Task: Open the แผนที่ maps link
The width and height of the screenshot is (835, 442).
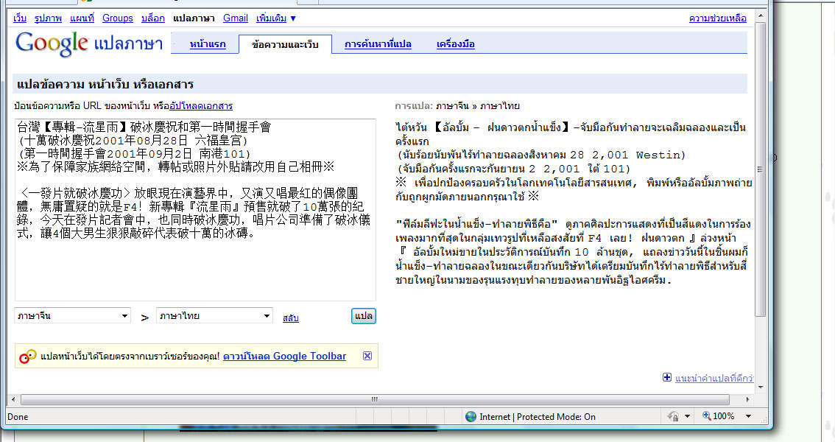Action: click(x=82, y=18)
